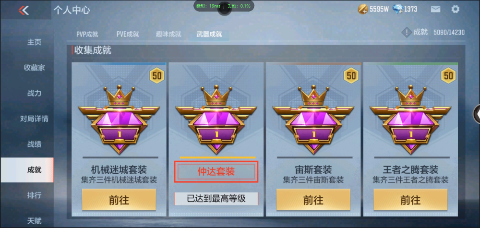
Task: Open the 趣味成就 tab
Action: coord(168,34)
